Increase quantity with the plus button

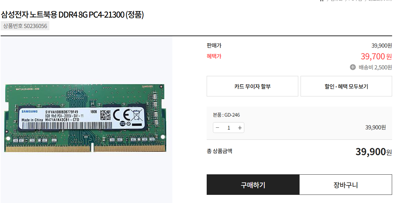(240, 128)
